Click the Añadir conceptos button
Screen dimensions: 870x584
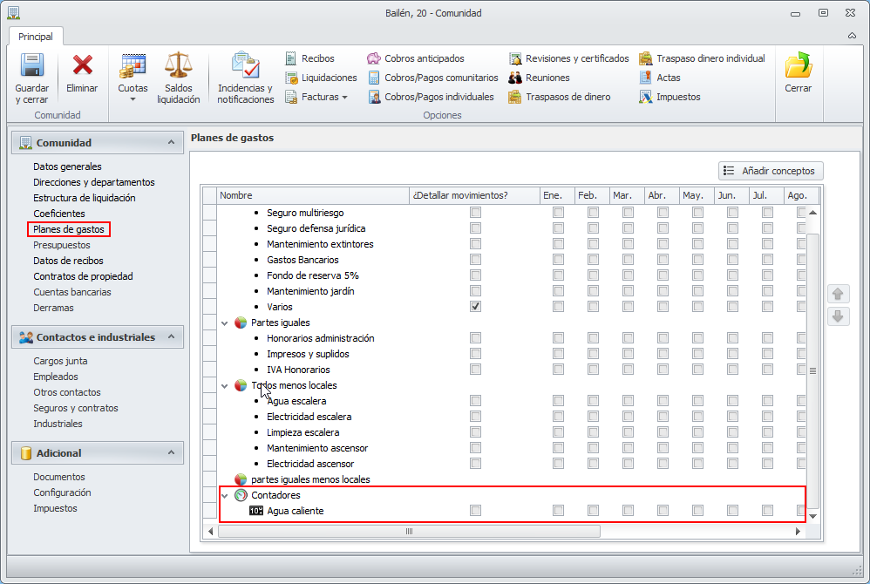tap(771, 171)
